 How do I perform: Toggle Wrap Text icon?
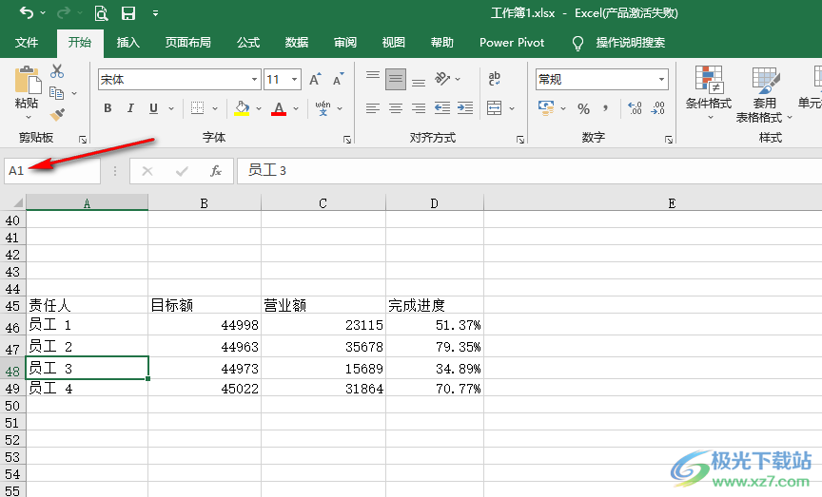point(495,79)
